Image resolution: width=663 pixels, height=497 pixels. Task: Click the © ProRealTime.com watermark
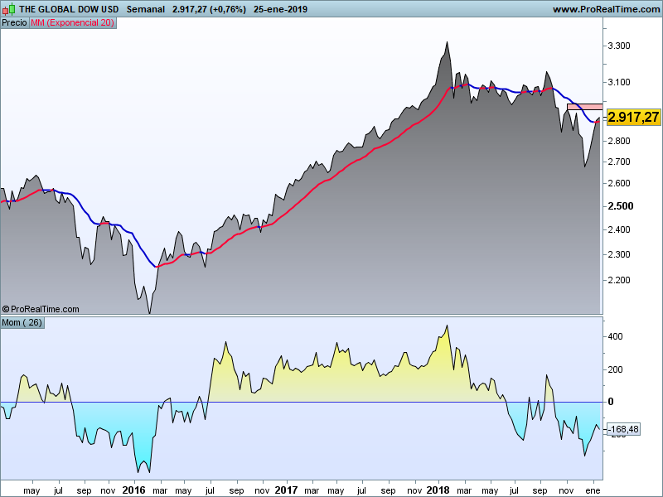click(x=41, y=309)
